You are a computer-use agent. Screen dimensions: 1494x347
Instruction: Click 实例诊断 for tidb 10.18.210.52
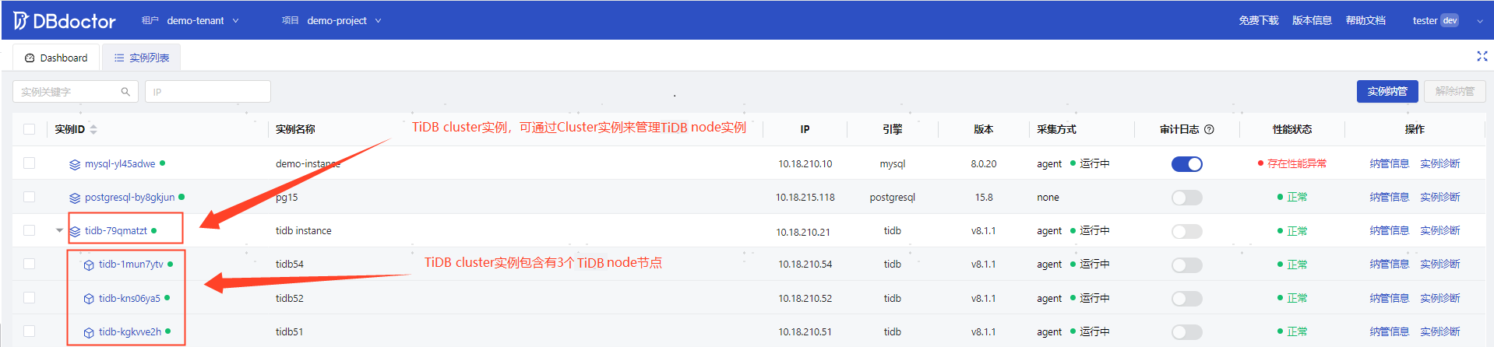click(x=1439, y=299)
